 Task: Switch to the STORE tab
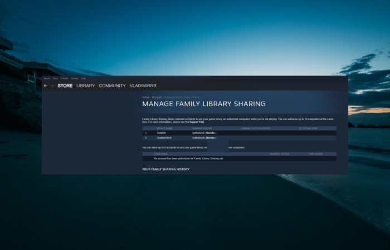(x=65, y=86)
